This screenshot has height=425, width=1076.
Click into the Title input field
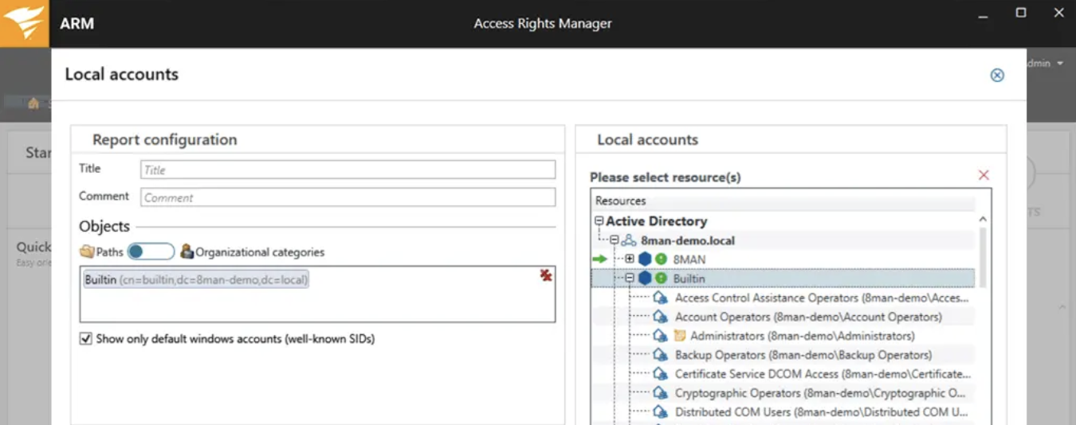(x=348, y=170)
